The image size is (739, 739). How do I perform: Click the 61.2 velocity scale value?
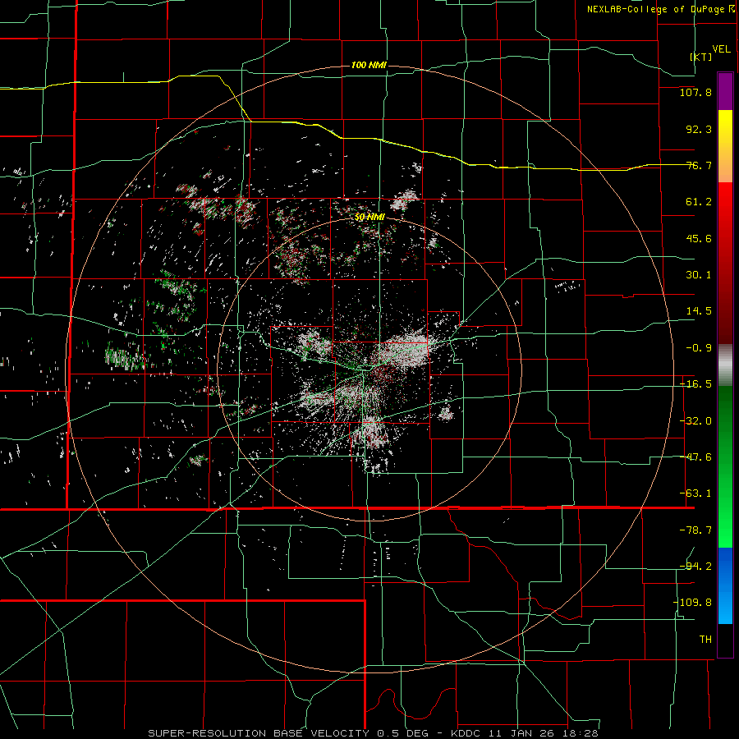click(x=699, y=202)
